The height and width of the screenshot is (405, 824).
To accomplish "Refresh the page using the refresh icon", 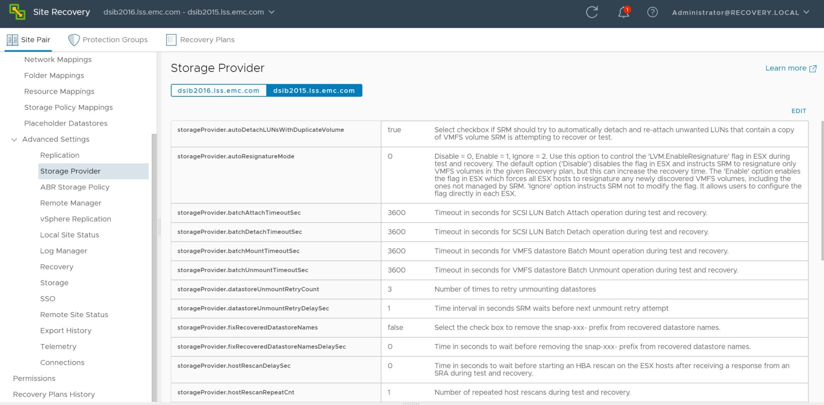I will click(x=592, y=12).
